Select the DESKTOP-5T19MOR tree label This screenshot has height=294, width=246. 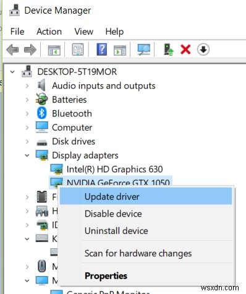pyautogui.click(x=77, y=72)
